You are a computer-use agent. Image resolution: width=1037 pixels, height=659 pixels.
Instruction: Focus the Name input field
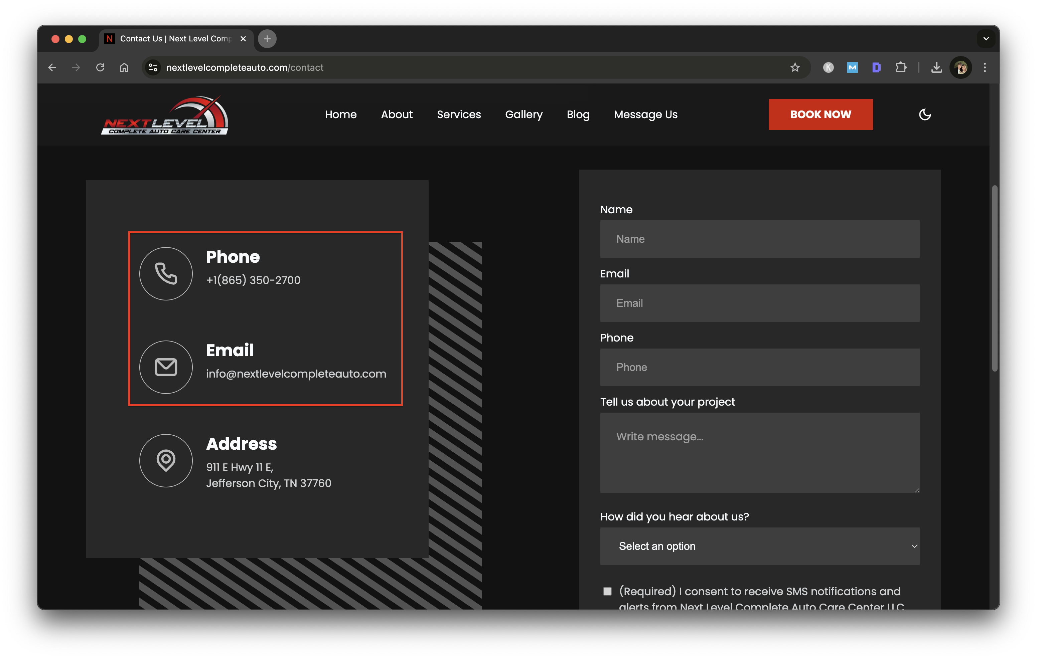[760, 239]
